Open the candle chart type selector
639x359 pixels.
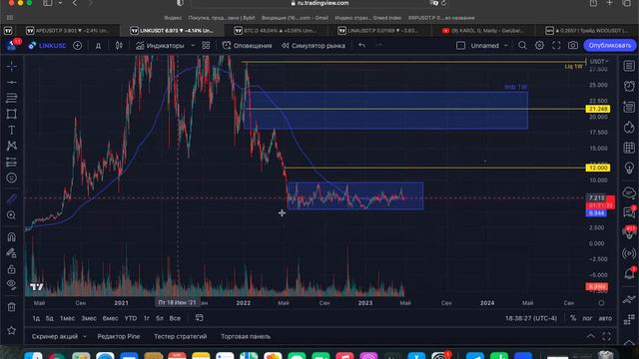pos(119,46)
